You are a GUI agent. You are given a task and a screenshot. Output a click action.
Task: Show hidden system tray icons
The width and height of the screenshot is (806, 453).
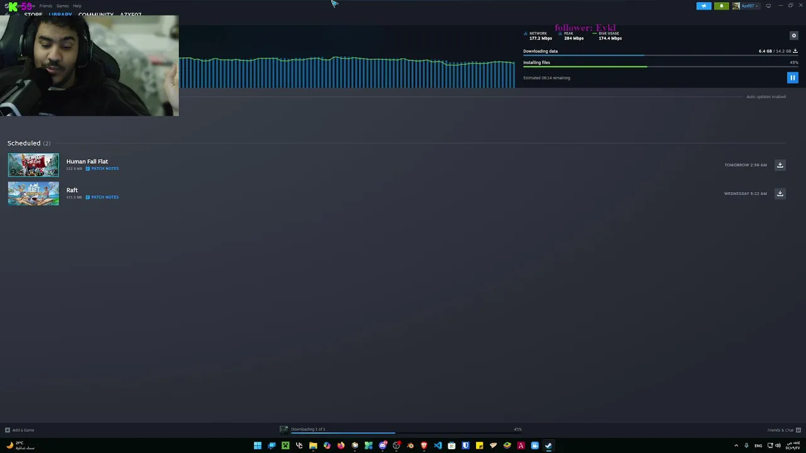click(736, 445)
